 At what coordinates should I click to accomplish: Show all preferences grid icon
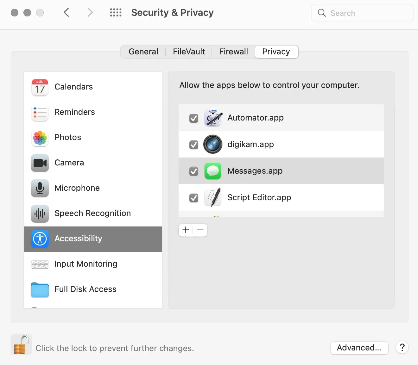pyautogui.click(x=116, y=13)
